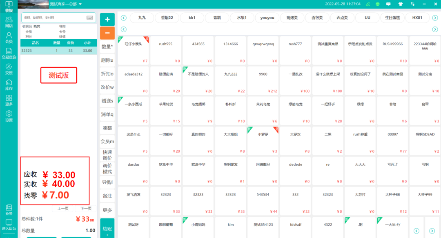Open 进入后台 backend icon in sidebar
The height and width of the screenshot is (238, 441).
point(9,225)
